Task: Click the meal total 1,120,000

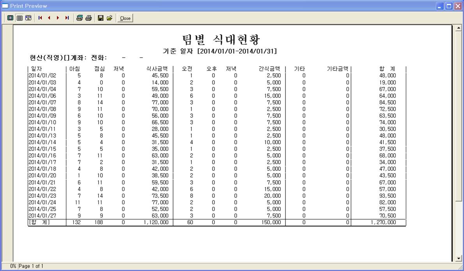Action: pyautogui.click(x=156, y=223)
